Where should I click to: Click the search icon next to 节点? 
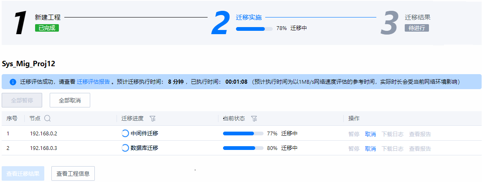[x=47, y=118]
